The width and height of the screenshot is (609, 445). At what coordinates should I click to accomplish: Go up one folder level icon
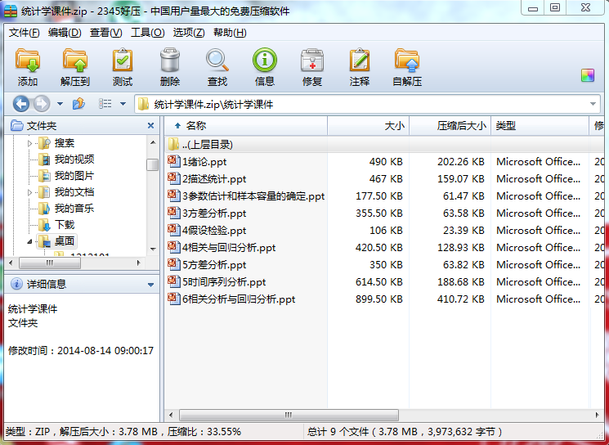click(78, 104)
